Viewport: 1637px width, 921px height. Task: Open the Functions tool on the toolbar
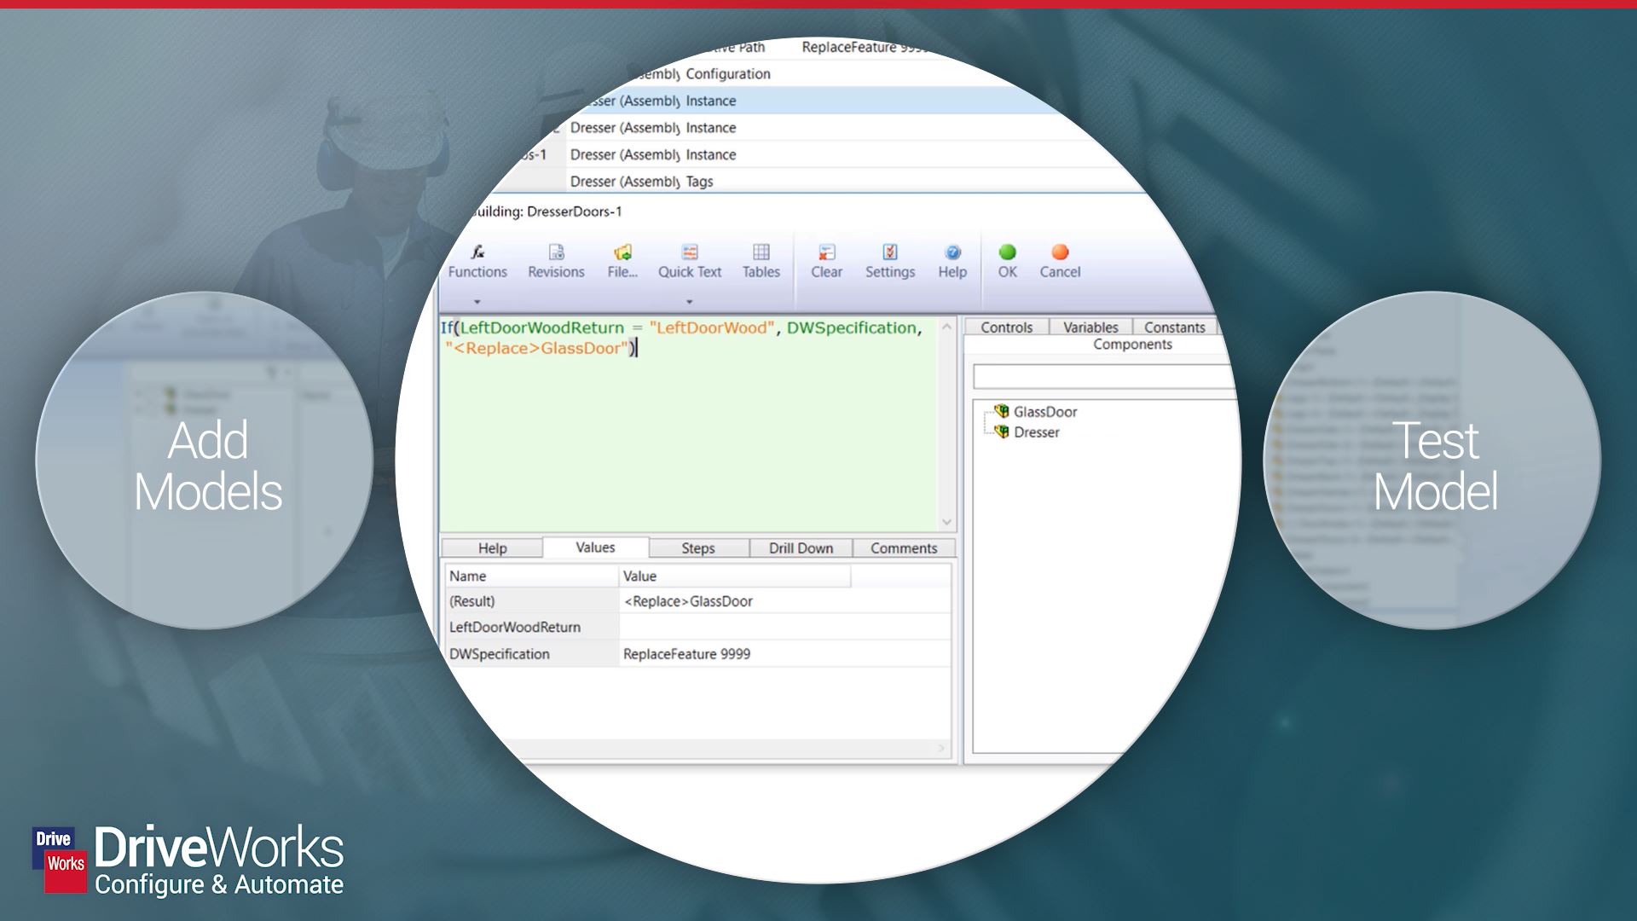tap(477, 260)
